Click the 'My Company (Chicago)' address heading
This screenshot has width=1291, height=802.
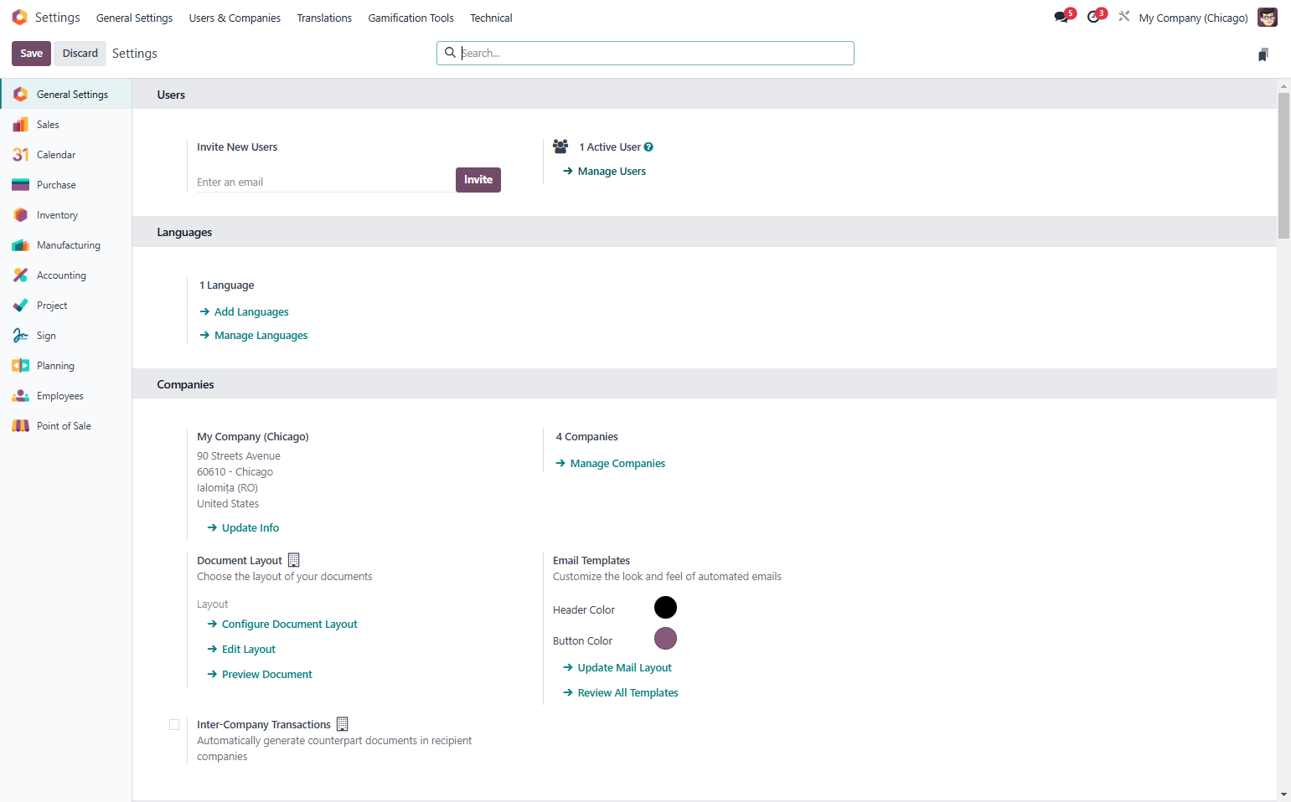(253, 436)
